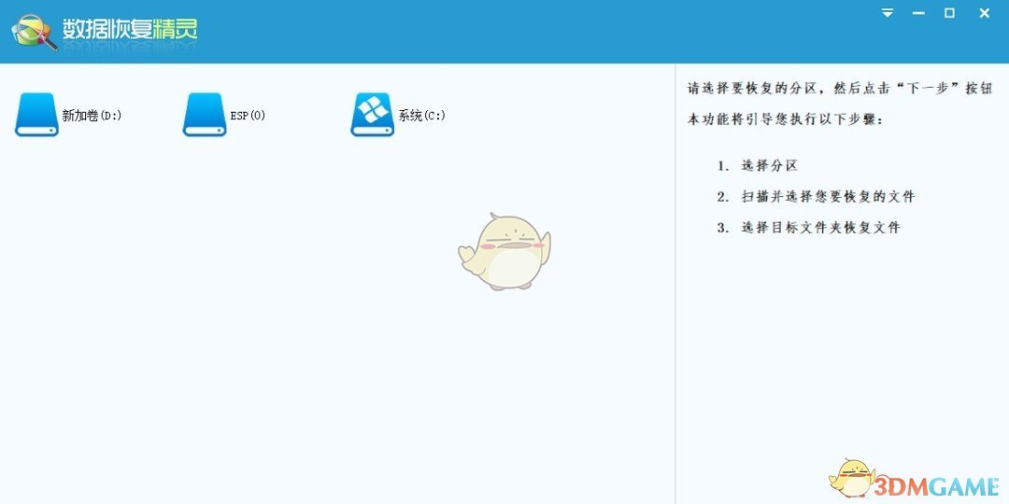Select the 新加卷(D:) drive icon
This screenshot has width=1009, height=504.
click(36, 115)
